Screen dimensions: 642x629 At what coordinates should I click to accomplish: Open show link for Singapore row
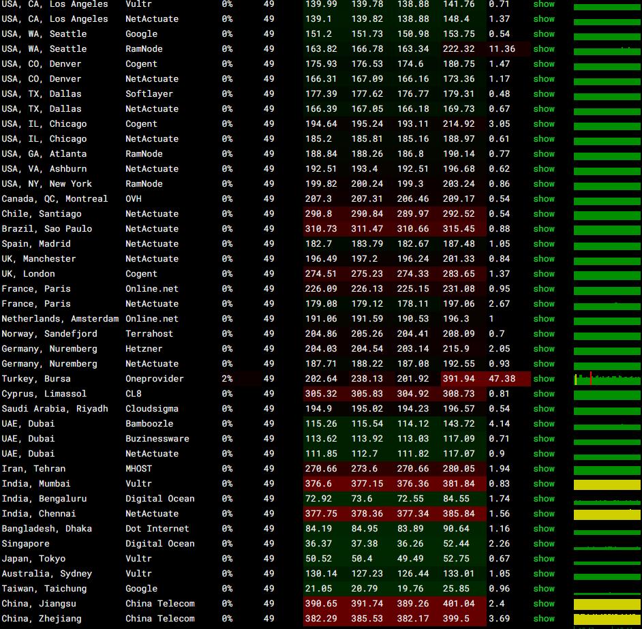pos(544,544)
